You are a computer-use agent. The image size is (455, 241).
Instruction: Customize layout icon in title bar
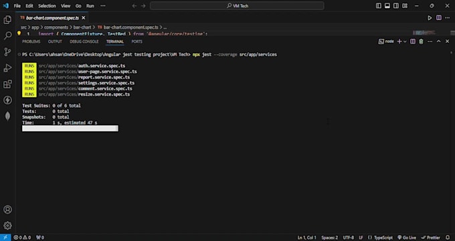tap(405, 6)
